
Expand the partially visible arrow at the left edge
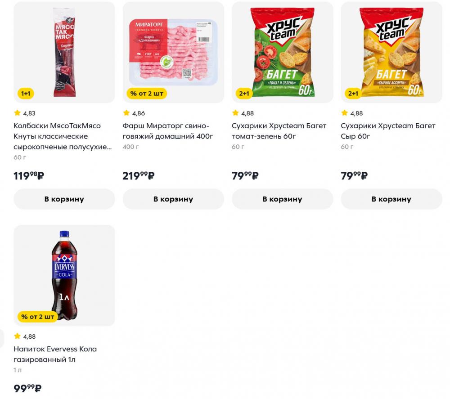tap(2, 338)
